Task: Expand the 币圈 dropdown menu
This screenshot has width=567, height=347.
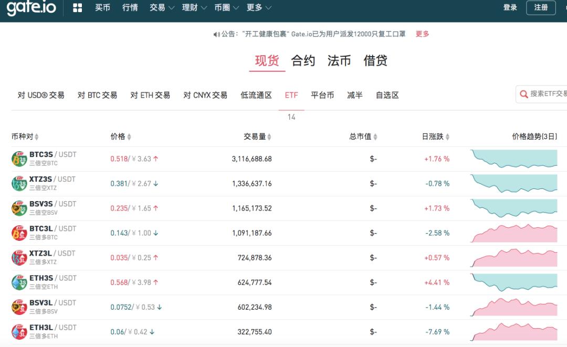Action: coord(226,7)
